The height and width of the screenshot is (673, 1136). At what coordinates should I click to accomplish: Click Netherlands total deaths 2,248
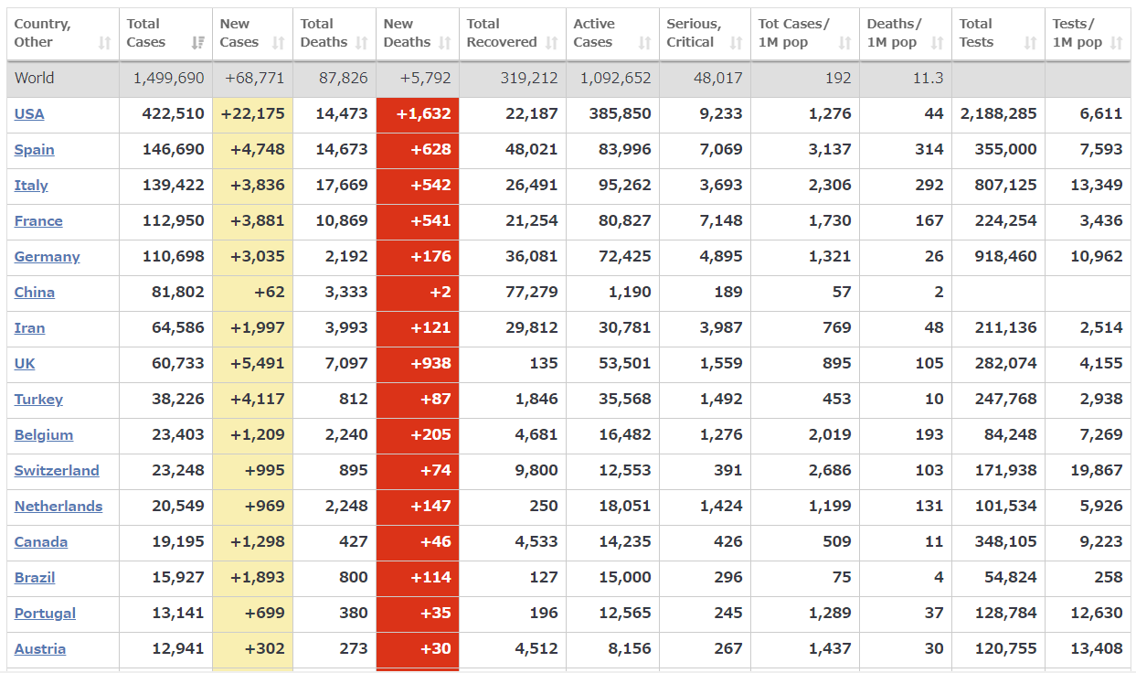click(x=346, y=507)
